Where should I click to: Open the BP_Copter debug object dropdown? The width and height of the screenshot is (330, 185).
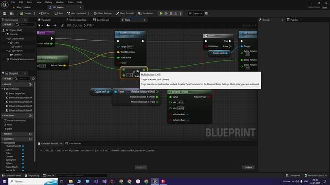(x=195, y=13)
